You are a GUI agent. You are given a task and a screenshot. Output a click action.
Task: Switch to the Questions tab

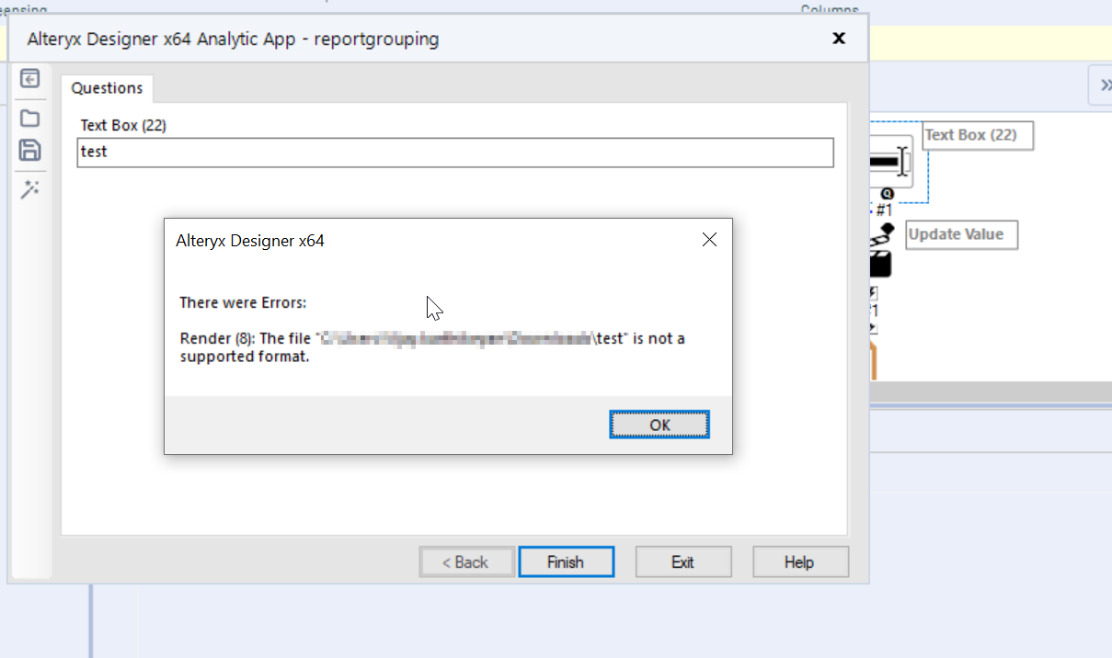pos(107,88)
